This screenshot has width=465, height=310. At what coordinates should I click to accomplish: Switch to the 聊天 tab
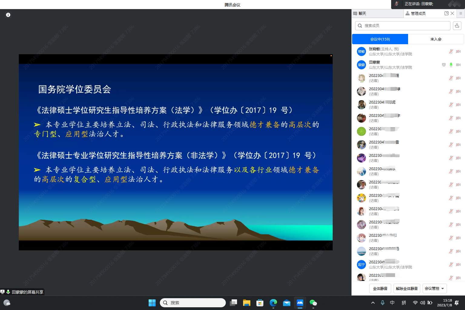pyautogui.click(x=362, y=13)
